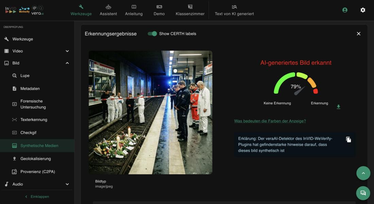The image size is (374, 204).
Task: Open the Lupe magnifier tool
Action: pyautogui.click(x=25, y=76)
